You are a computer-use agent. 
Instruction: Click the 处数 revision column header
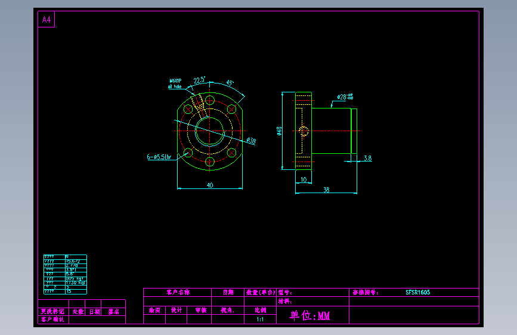78,312
